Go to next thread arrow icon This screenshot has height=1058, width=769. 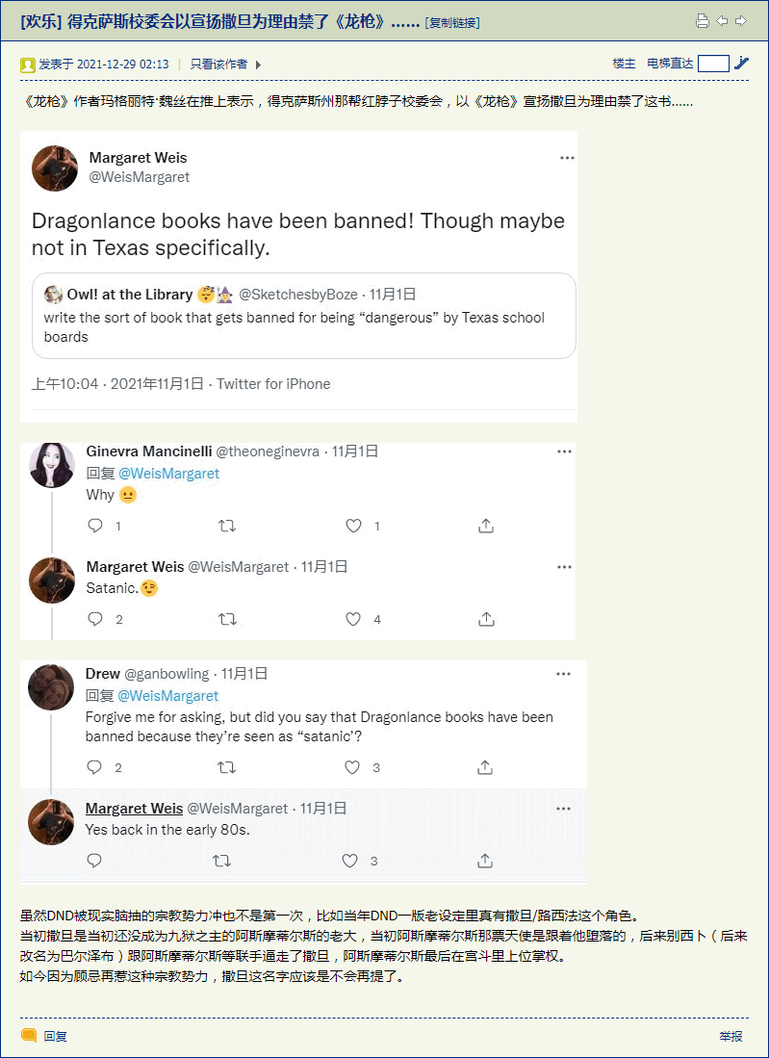coord(741,21)
